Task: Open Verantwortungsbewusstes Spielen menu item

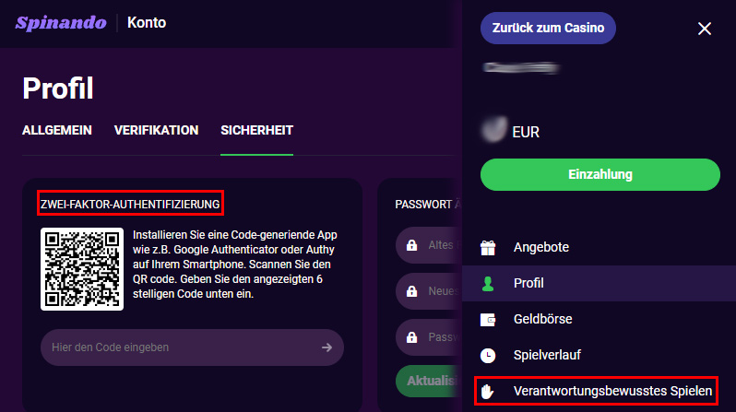Action: pos(612,391)
